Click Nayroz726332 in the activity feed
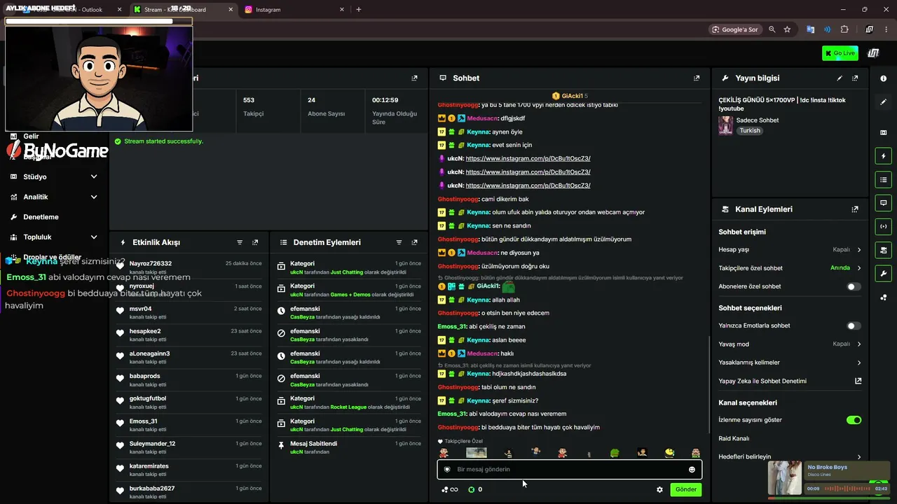897x504 pixels. [151, 263]
